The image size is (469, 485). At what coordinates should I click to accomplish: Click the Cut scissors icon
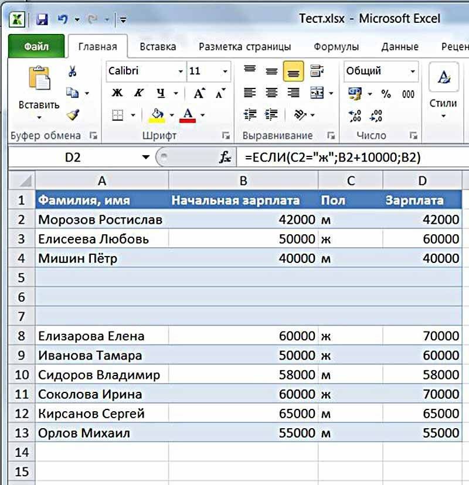73,71
